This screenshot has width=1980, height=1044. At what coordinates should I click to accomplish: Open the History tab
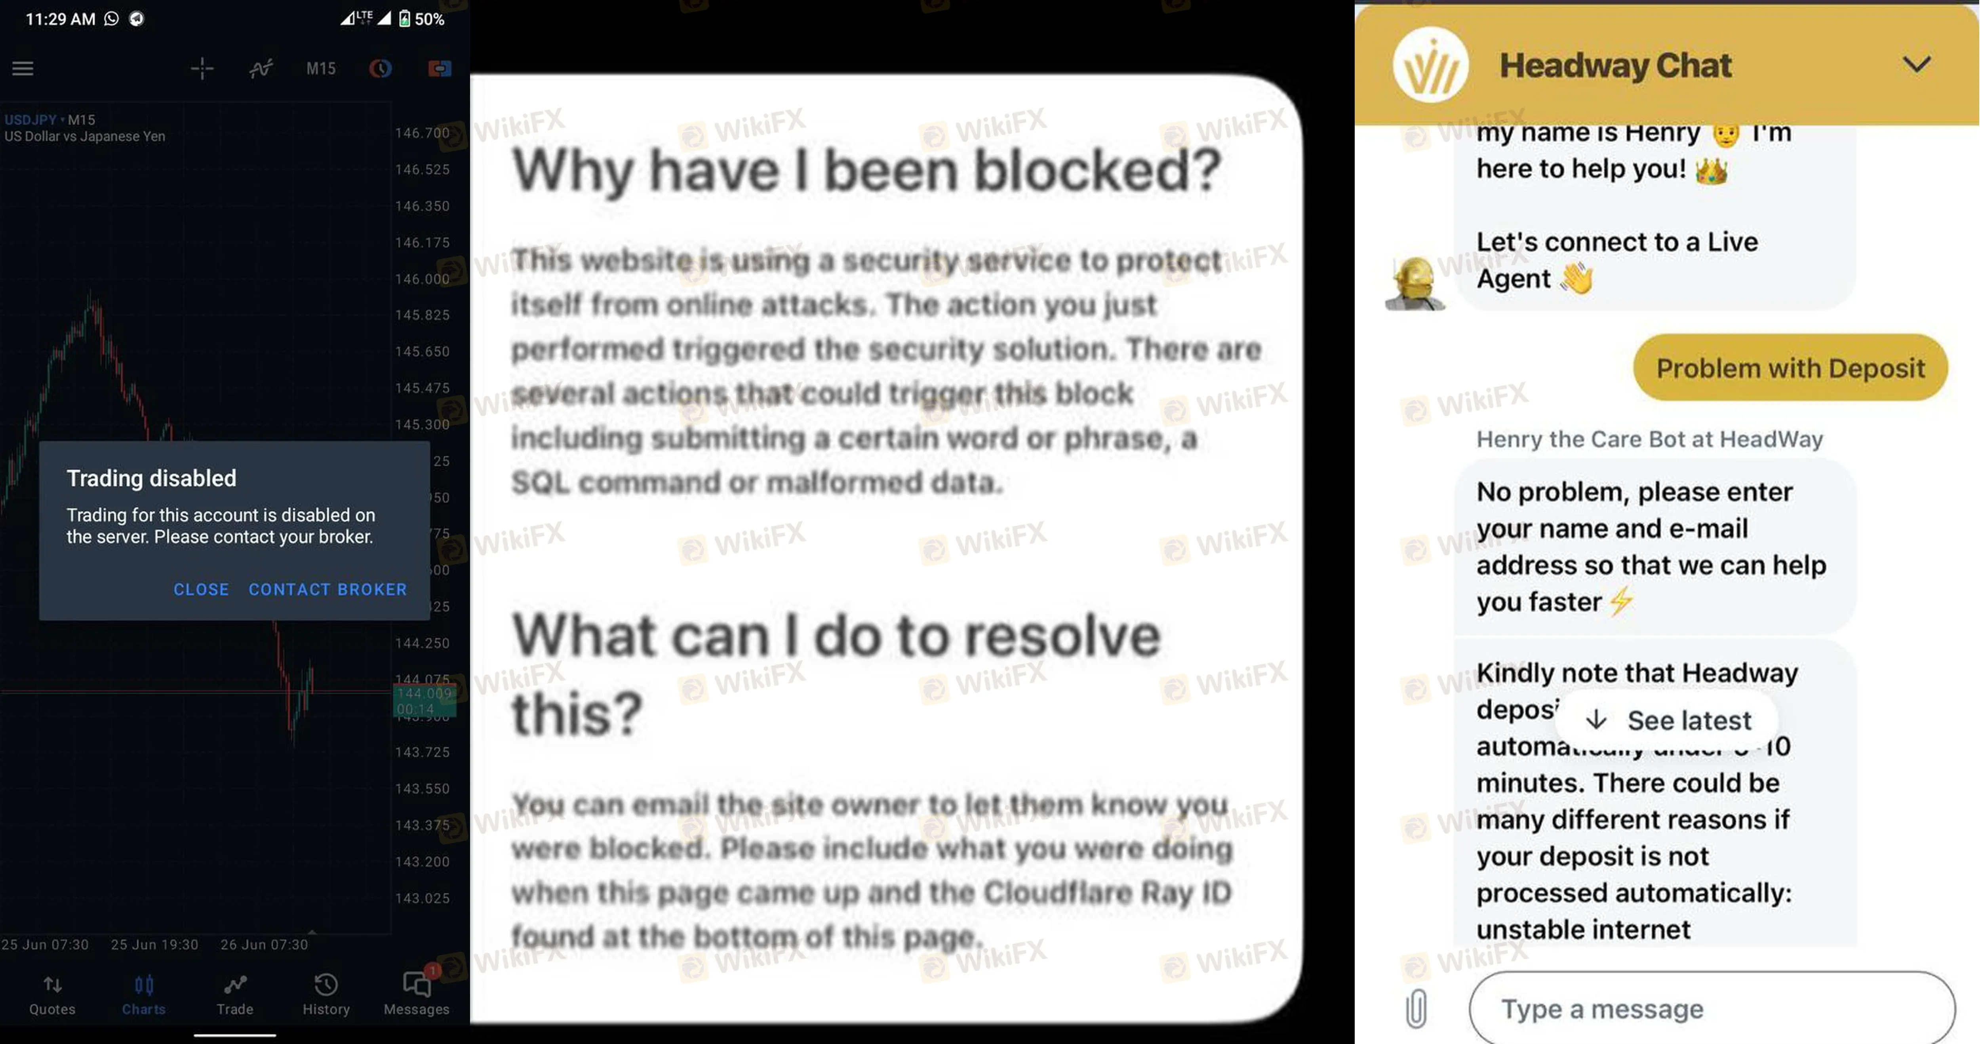coord(326,995)
